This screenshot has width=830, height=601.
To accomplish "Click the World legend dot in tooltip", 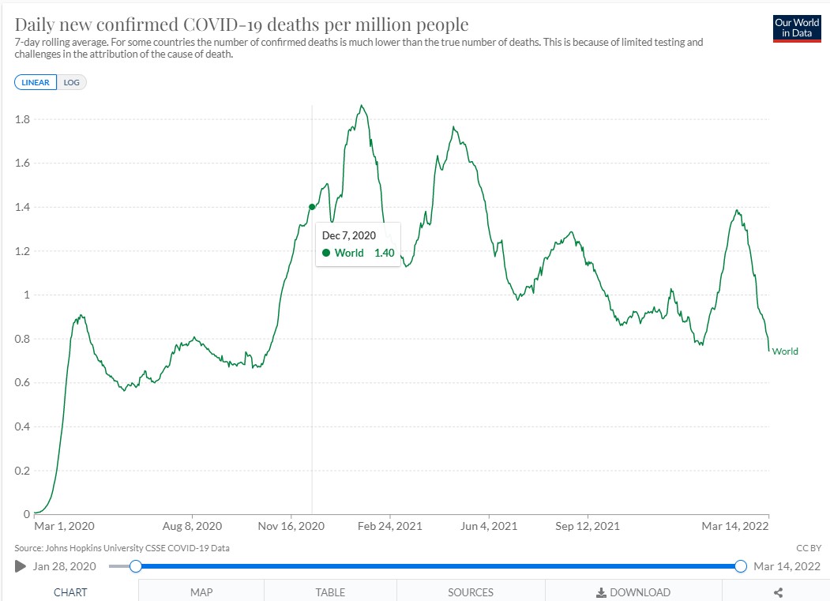I will (326, 253).
